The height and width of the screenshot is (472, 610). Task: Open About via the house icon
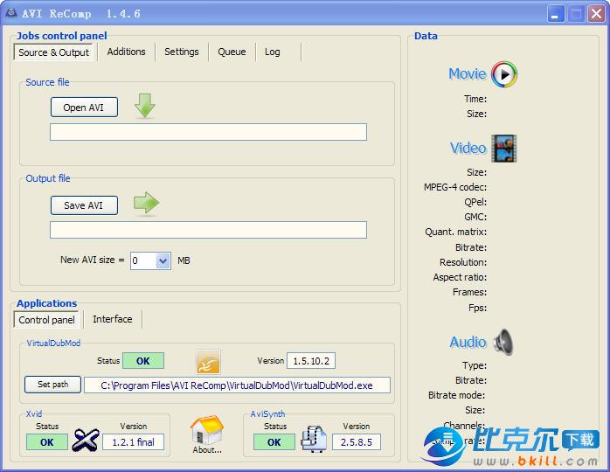pos(207,433)
